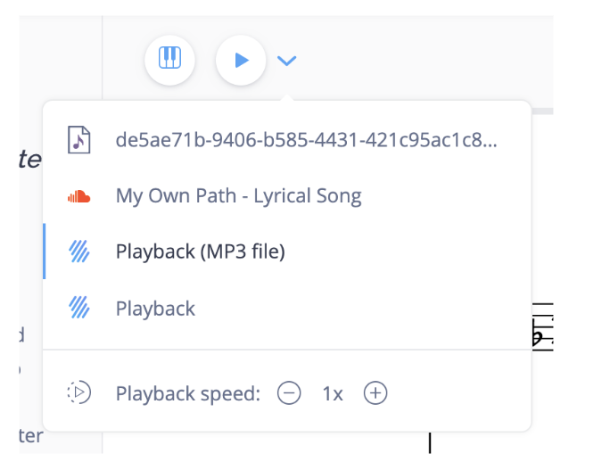The image size is (602, 462).
Task: Click the dashed-circle playback speed icon
Action: (79, 392)
